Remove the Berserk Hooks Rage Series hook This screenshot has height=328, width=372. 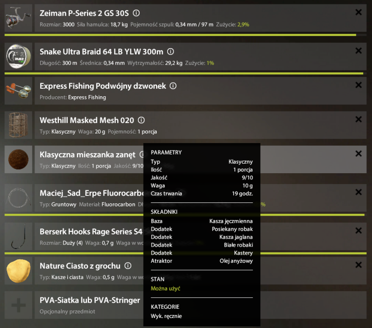click(x=358, y=230)
